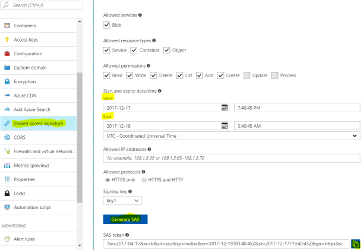Click the End time 3:40:45 AM field
Screen dimensions: 363x250
point(297,126)
